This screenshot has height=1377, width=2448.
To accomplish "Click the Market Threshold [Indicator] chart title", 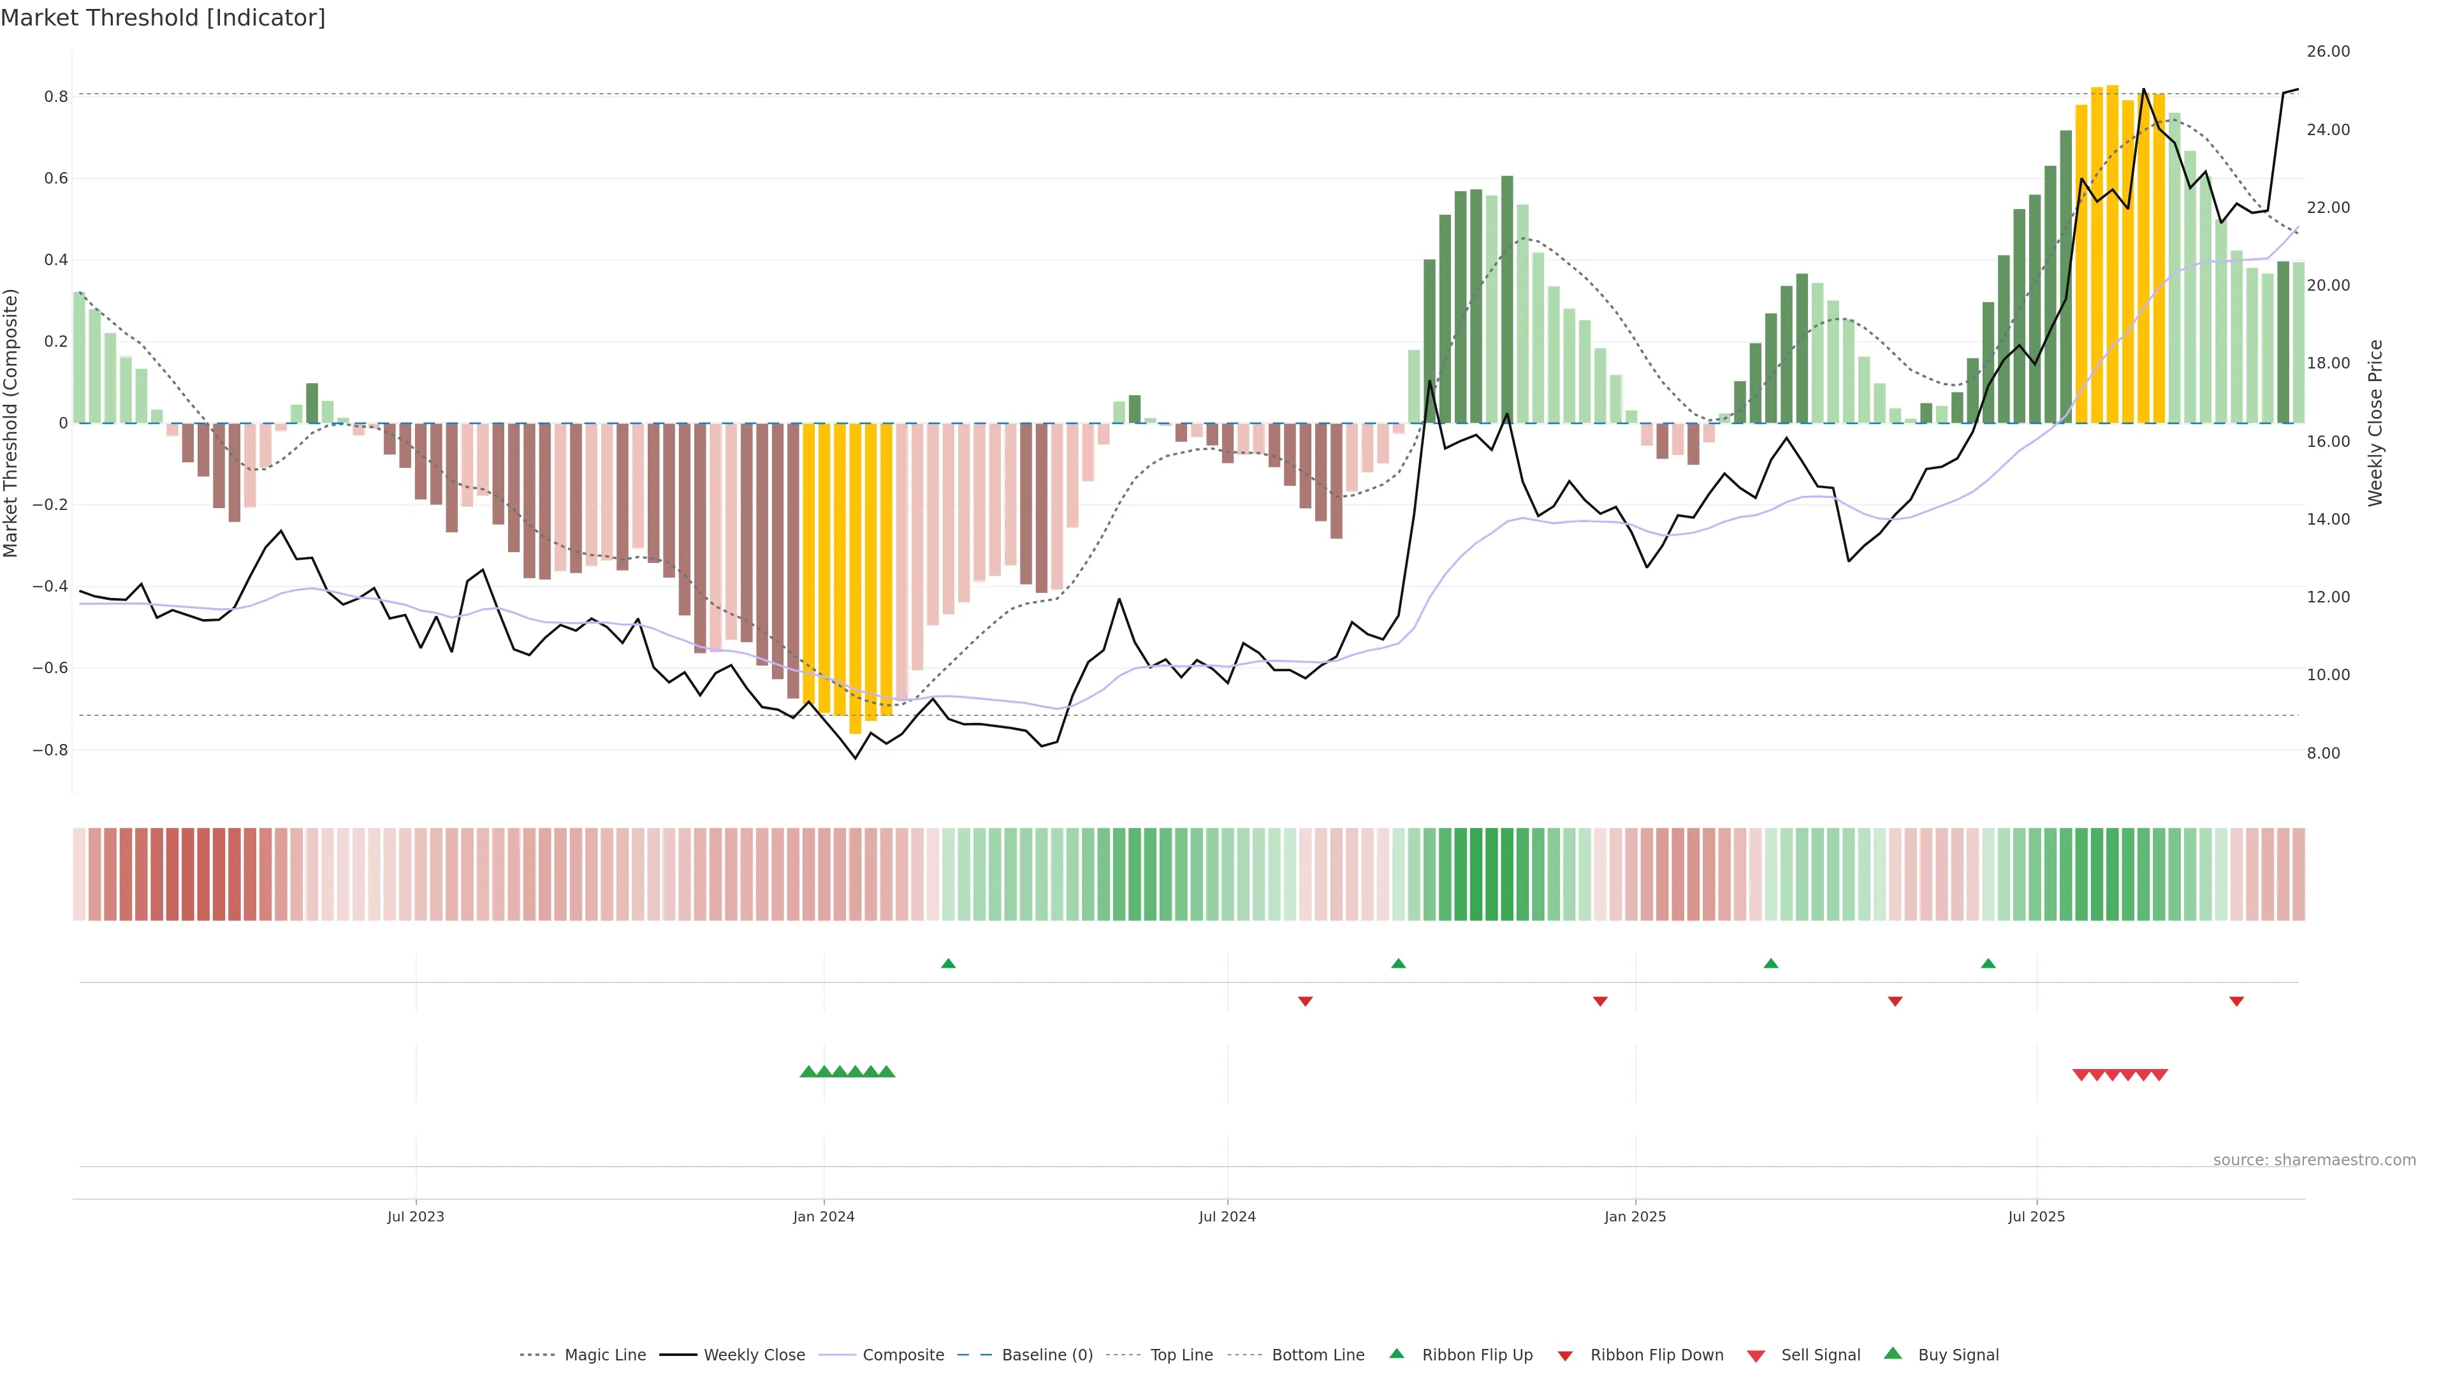I will [x=163, y=18].
